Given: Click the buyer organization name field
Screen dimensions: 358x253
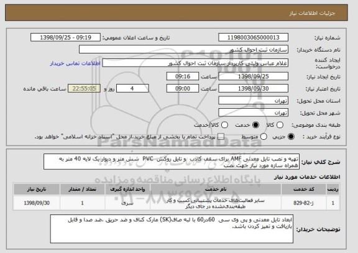Looking at the screenshot, I should (x=183, y=49).
